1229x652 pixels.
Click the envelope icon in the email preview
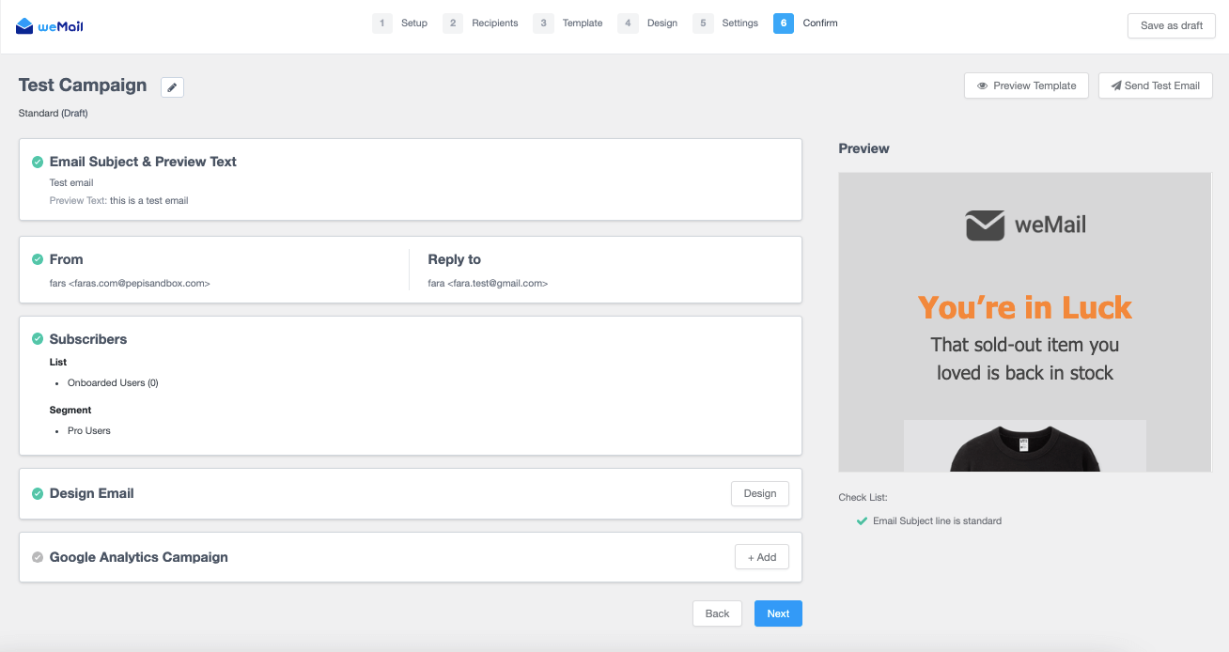coord(984,225)
